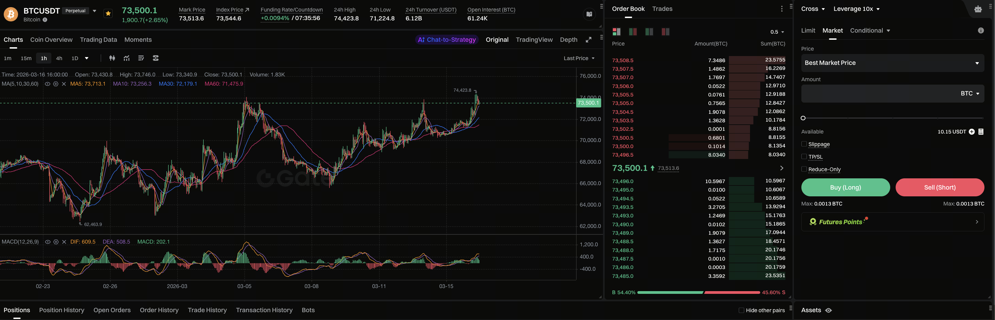Click the amount percentage slider handle
This screenshot has width=995, height=320.
tap(803, 118)
